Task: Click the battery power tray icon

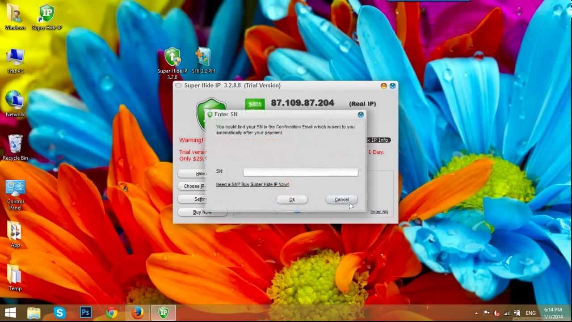Action: (517, 313)
